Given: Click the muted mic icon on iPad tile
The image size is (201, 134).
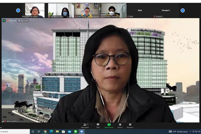Looking at the screenshot, I should [x=128, y=16].
